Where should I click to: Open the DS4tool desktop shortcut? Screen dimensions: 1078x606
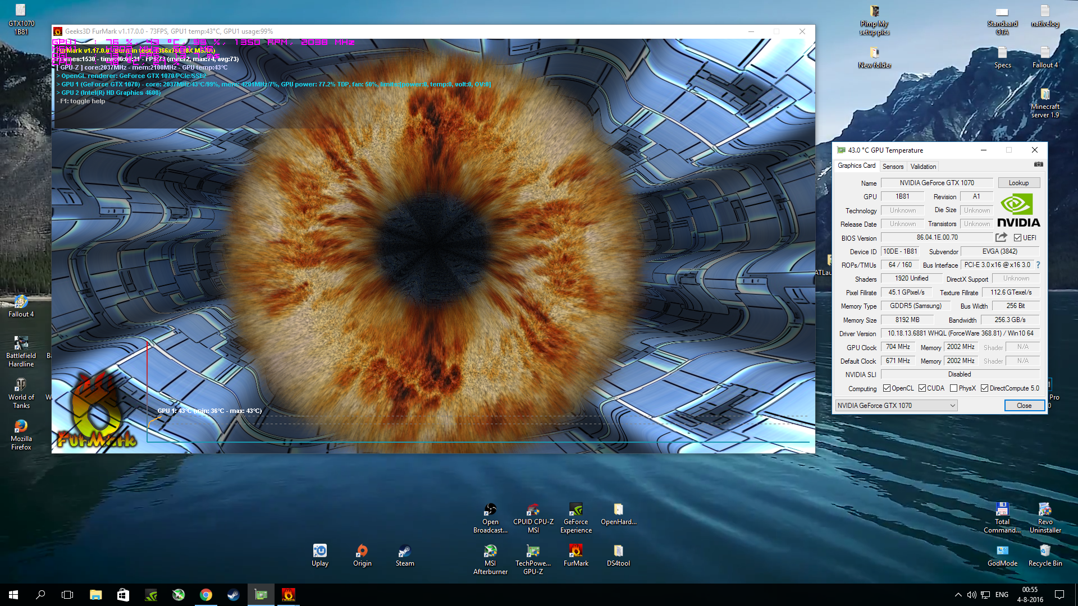point(618,555)
